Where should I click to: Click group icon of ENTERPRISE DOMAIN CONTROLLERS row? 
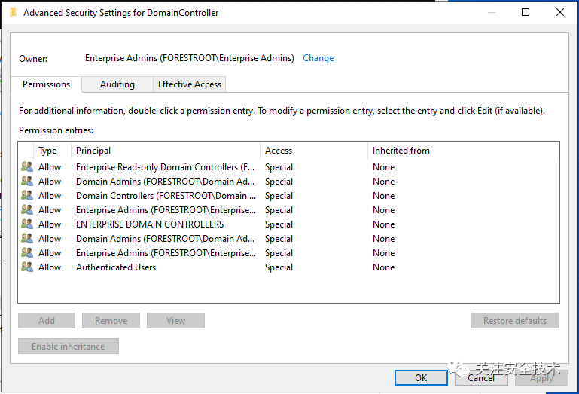click(27, 224)
